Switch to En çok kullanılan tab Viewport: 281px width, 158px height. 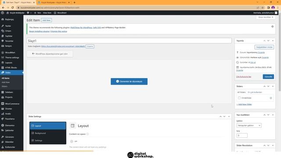(x=255, y=92)
